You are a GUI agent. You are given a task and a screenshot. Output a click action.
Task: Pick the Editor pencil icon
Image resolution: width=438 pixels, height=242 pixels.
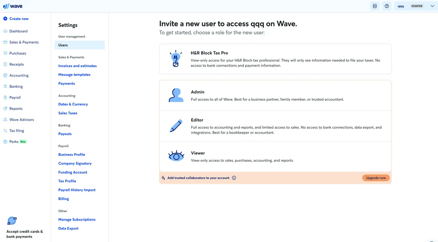coord(176,126)
